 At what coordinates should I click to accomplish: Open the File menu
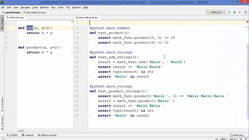(x=3, y=7)
